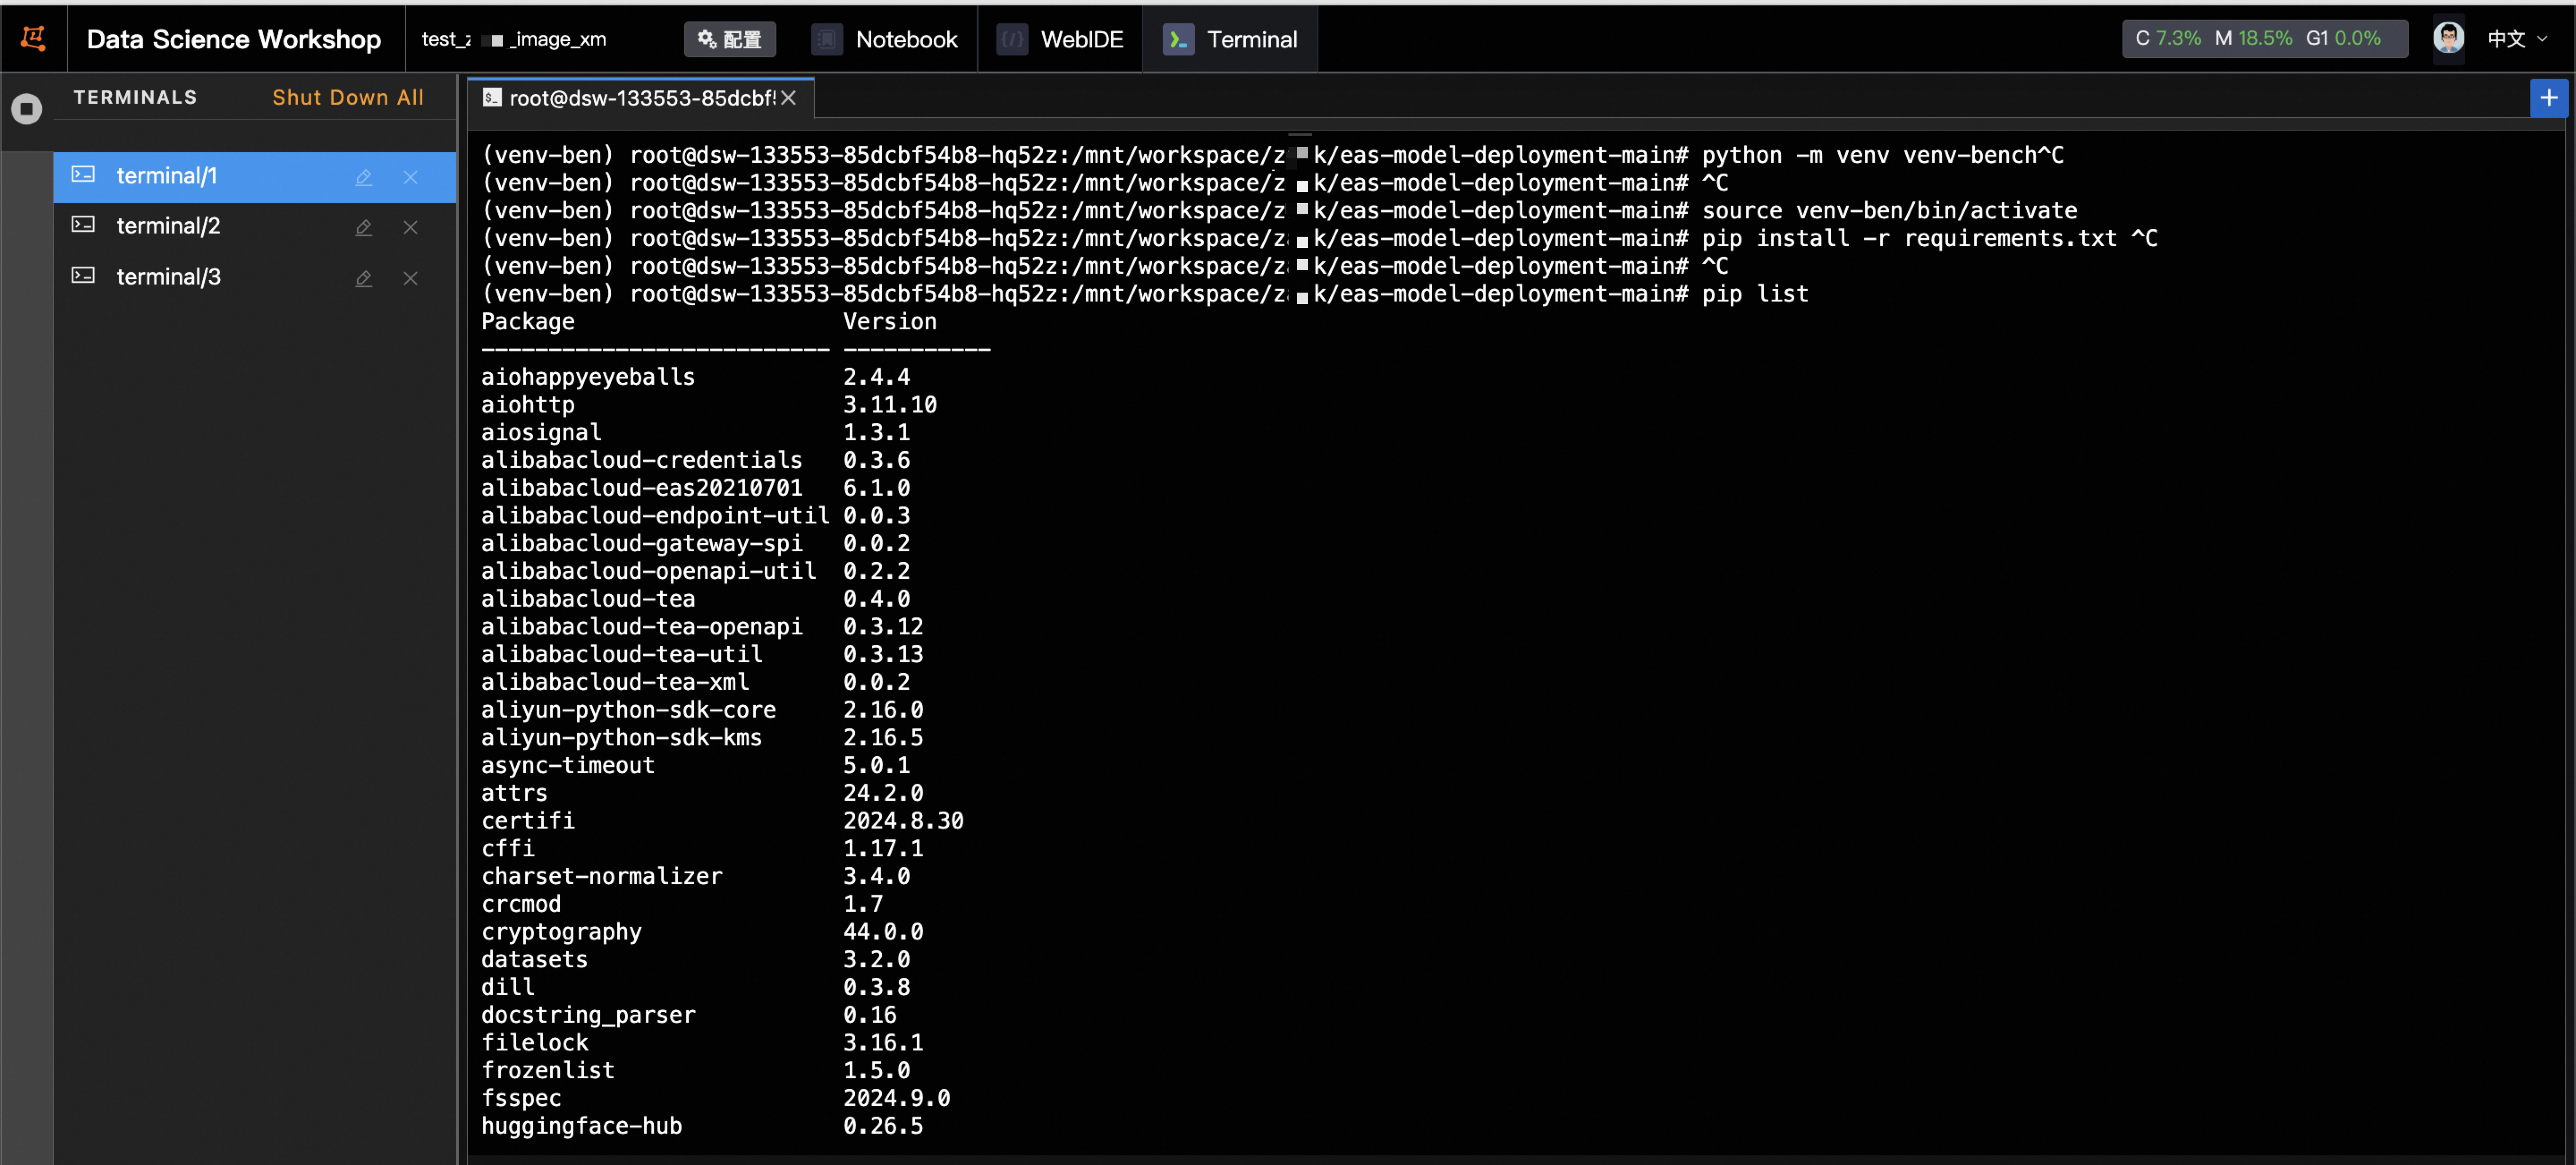2576x1165 pixels.
Task: Click the huggingface-hub package name
Action: pyautogui.click(x=581, y=1126)
